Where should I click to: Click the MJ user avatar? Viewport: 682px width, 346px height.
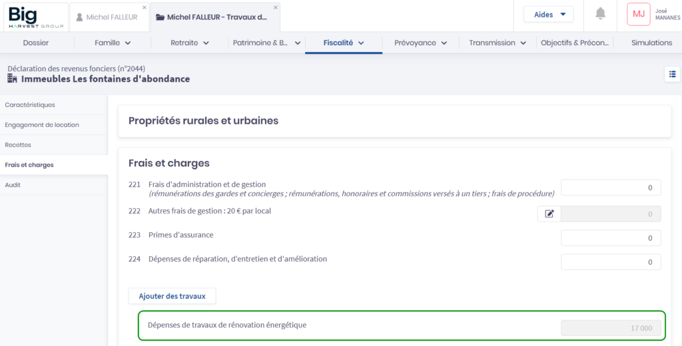tap(638, 14)
